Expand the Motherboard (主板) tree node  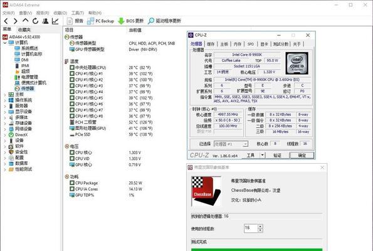tap(5, 95)
